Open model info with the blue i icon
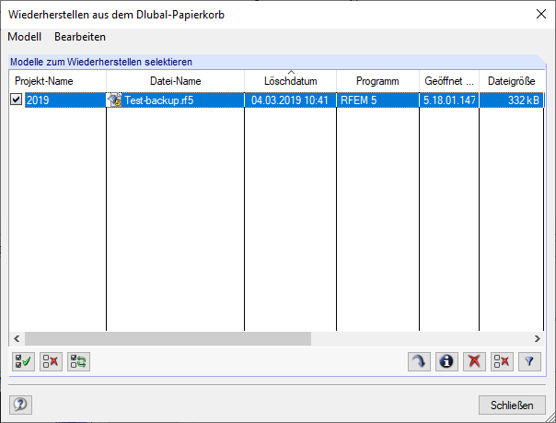 (446, 361)
